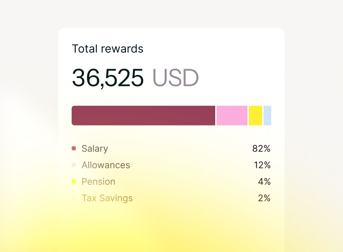Image resolution: width=343 pixels, height=252 pixels.
Task: Click the Total rewards heading
Action: click(x=108, y=49)
